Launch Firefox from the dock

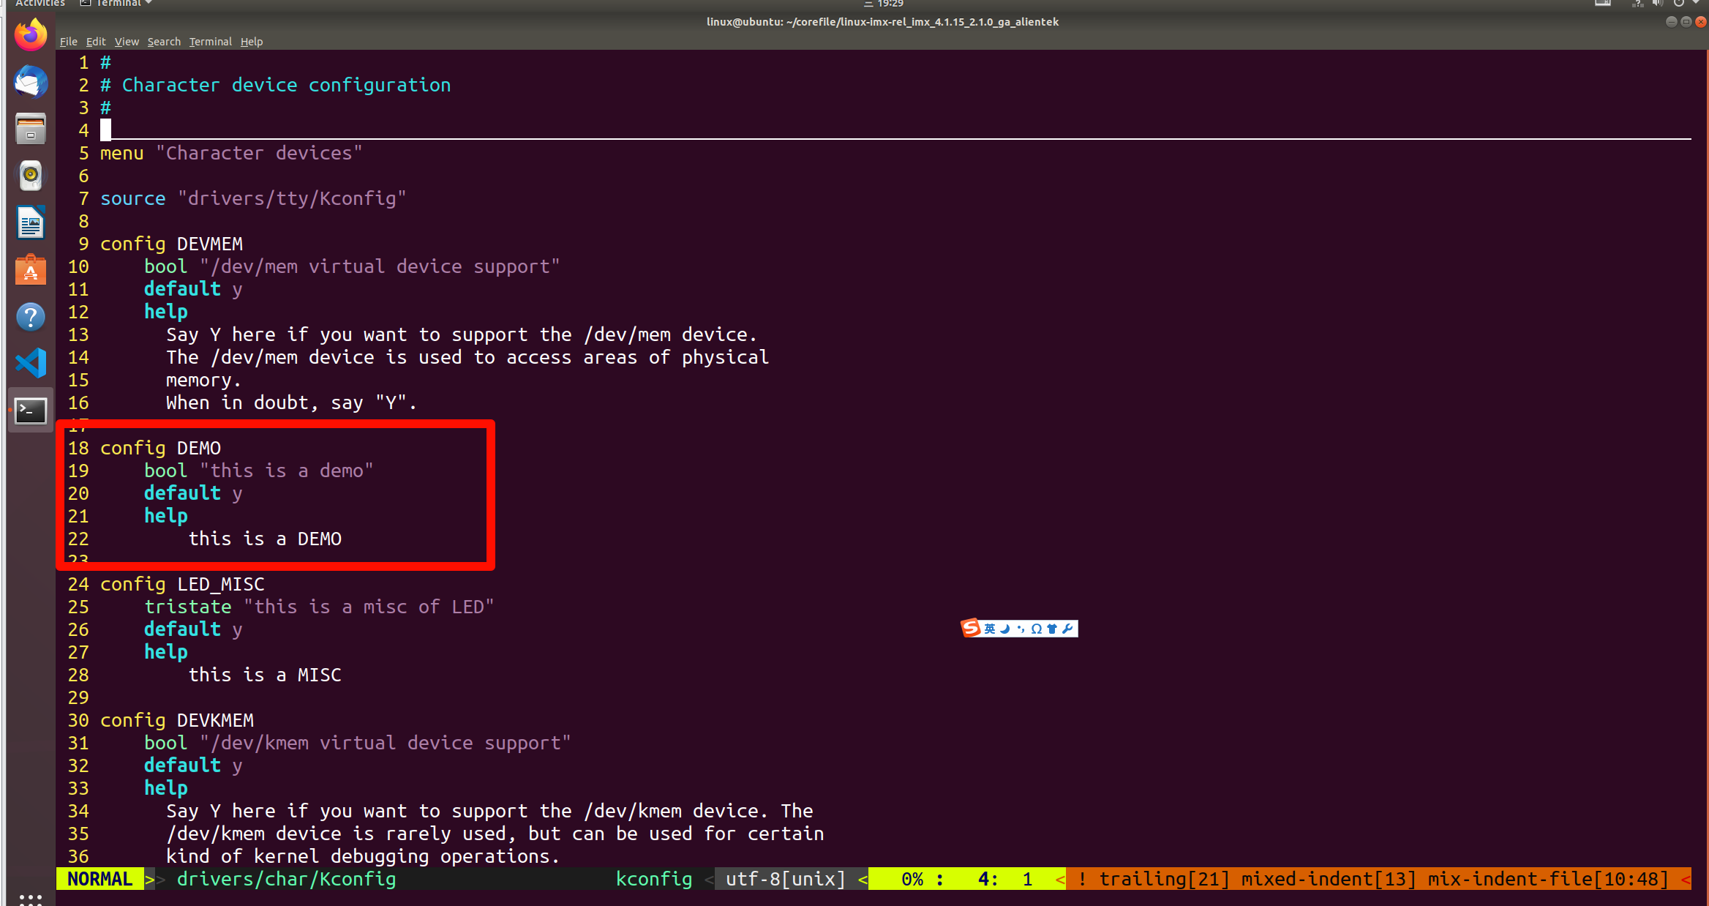click(30, 35)
